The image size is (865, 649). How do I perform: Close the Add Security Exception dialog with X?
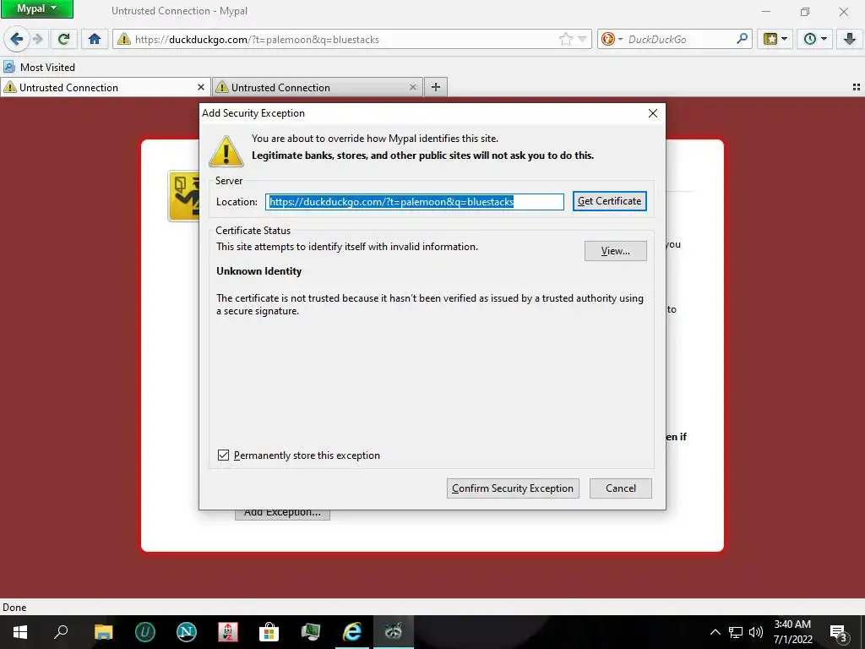653,113
